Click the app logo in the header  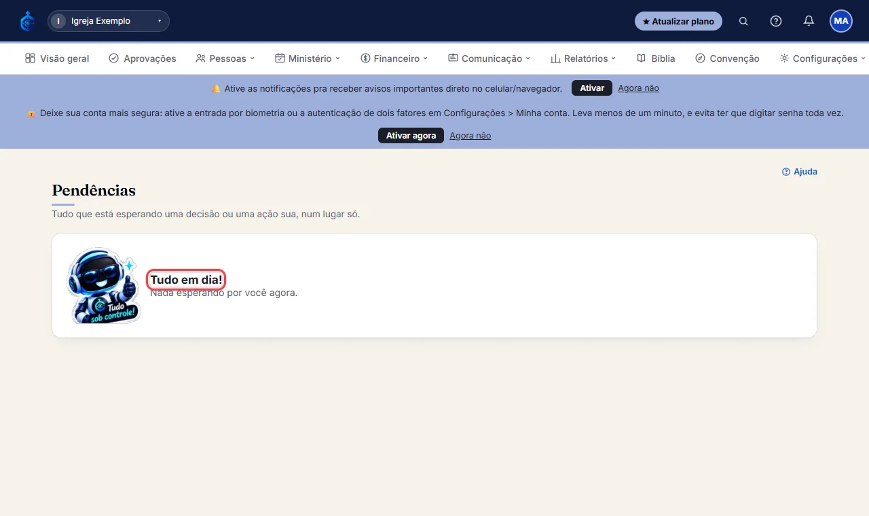[x=27, y=21]
